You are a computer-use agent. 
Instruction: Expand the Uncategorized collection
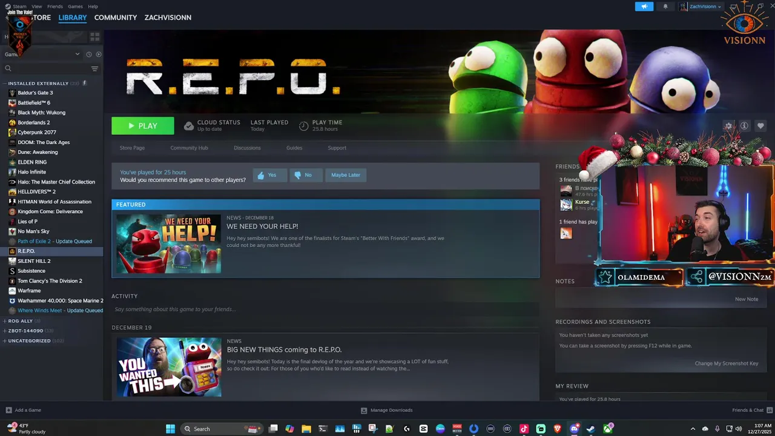[x=5, y=341]
